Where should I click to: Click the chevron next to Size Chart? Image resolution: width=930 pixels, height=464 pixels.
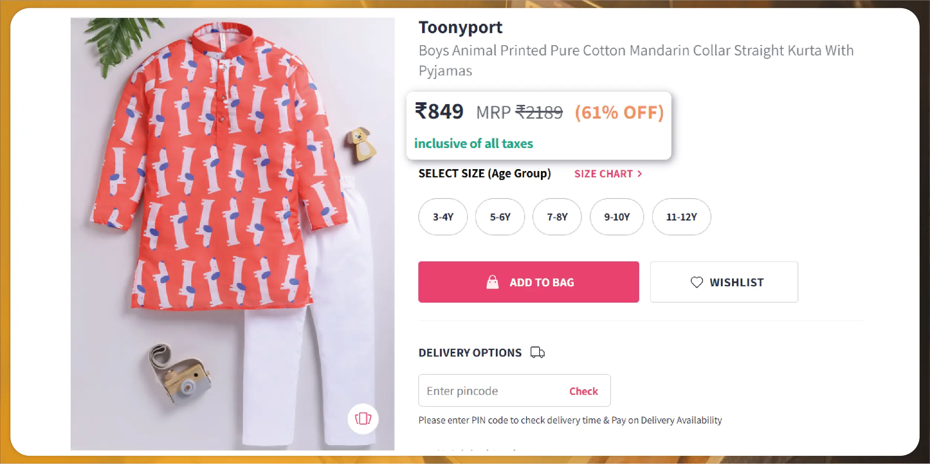640,174
